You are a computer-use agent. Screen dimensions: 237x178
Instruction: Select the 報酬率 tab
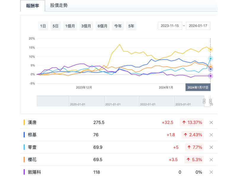click(33, 6)
